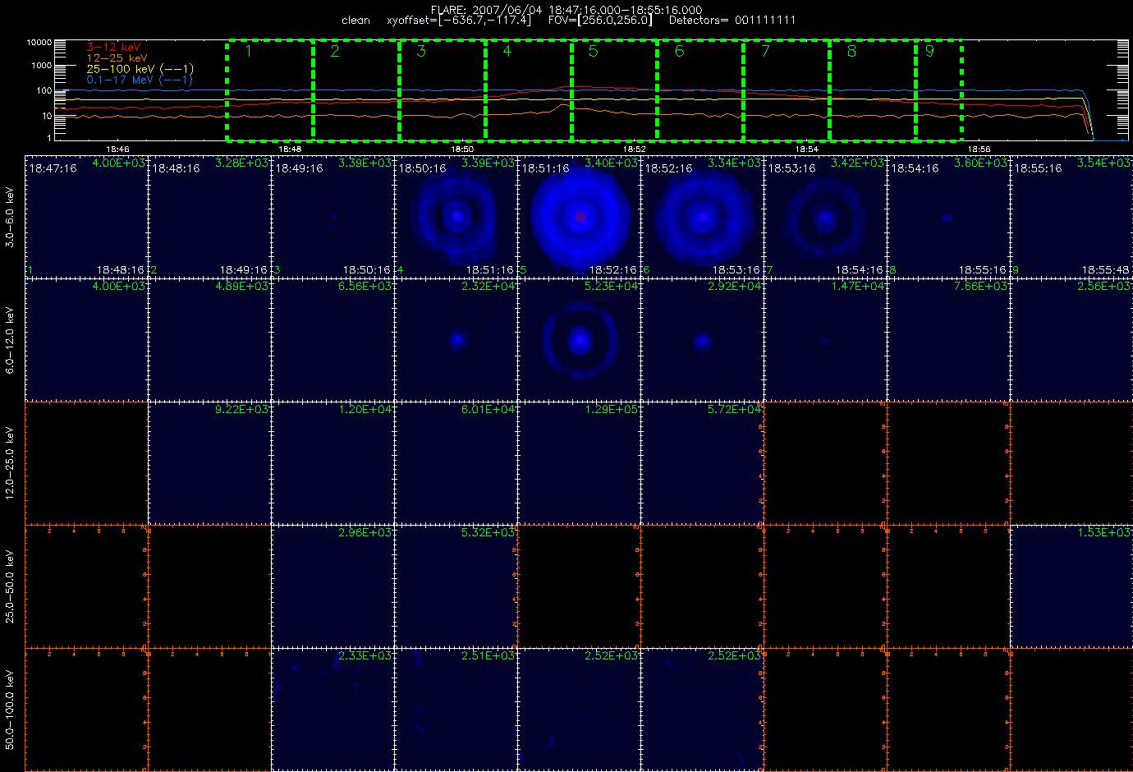Image resolution: width=1133 pixels, height=772 pixels.
Task: Select interval number 9 in the light curve
Action: (929, 51)
